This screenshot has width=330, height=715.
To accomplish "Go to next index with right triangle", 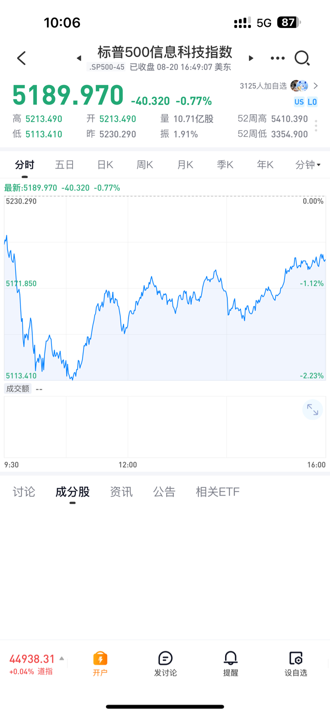I will click(251, 58).
